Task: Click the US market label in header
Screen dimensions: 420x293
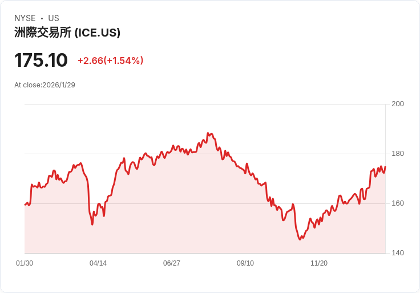Action: pyautogui.click(x=54, y=18)
